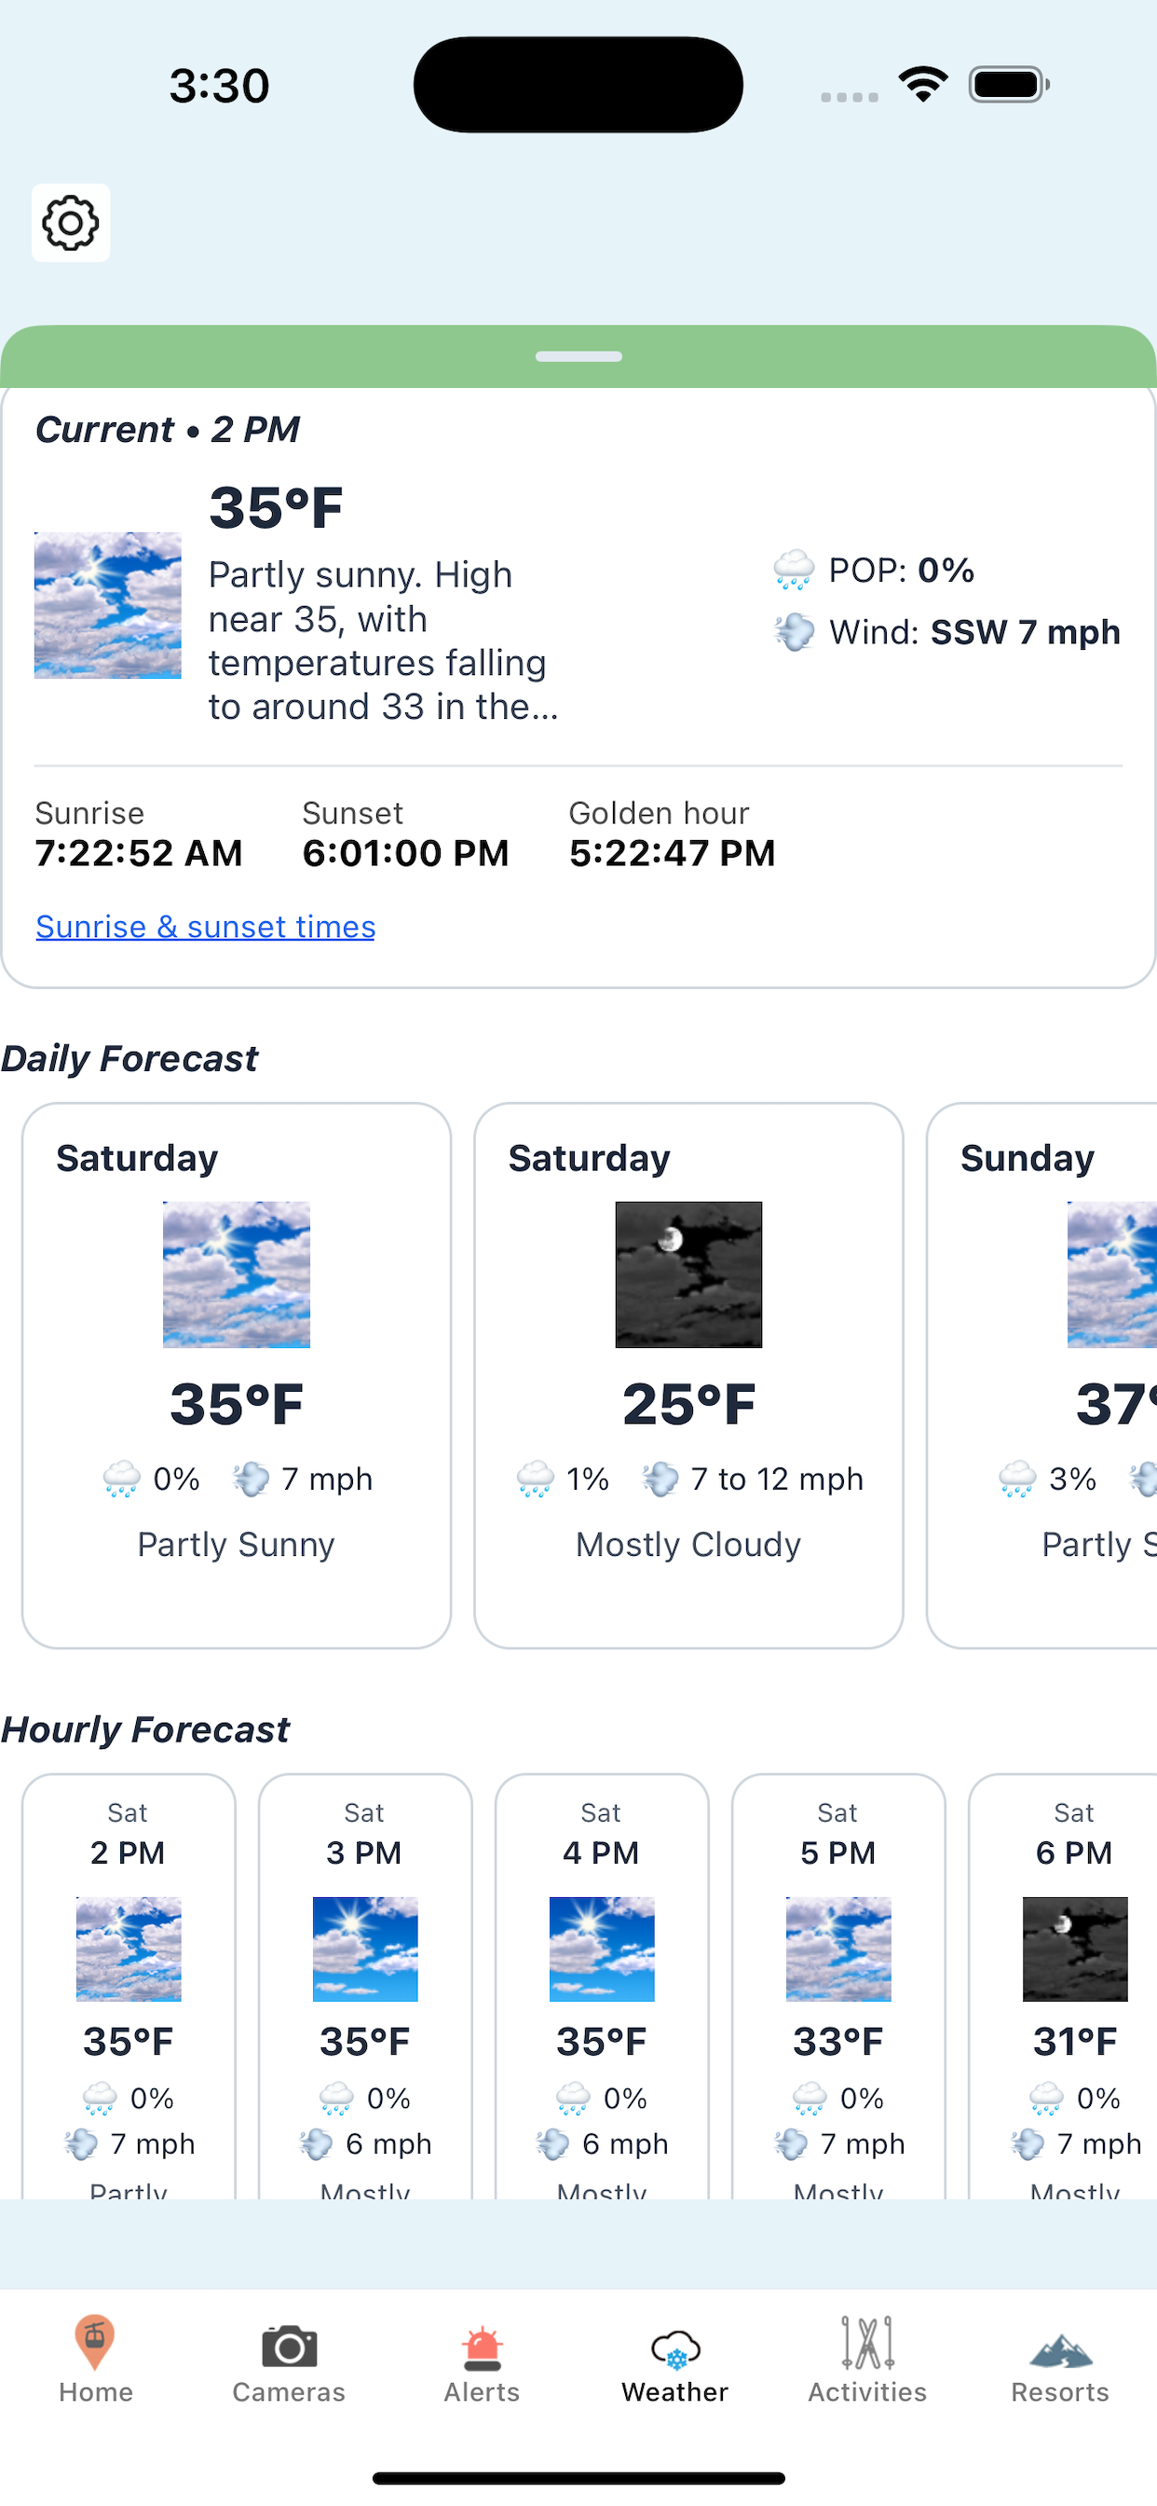Screen dimensions: 1157x2506
Task: Select the Sat 3 PM hourly card
Action: tap(364, 1986)
